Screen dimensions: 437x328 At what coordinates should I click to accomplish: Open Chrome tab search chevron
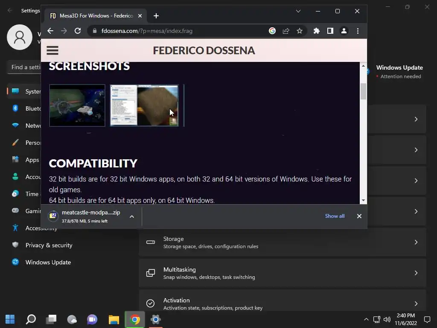(298, 11)
